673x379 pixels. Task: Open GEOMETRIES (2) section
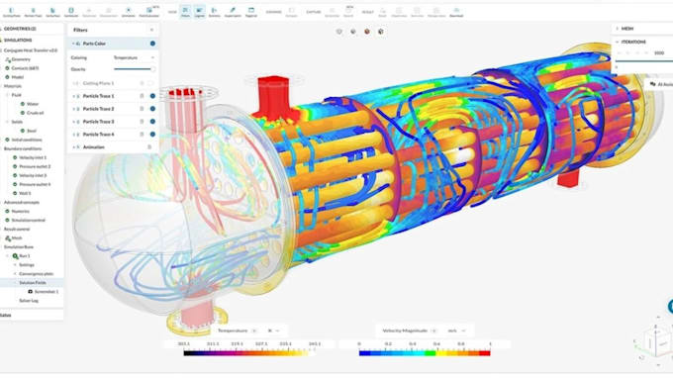(20, 29)
